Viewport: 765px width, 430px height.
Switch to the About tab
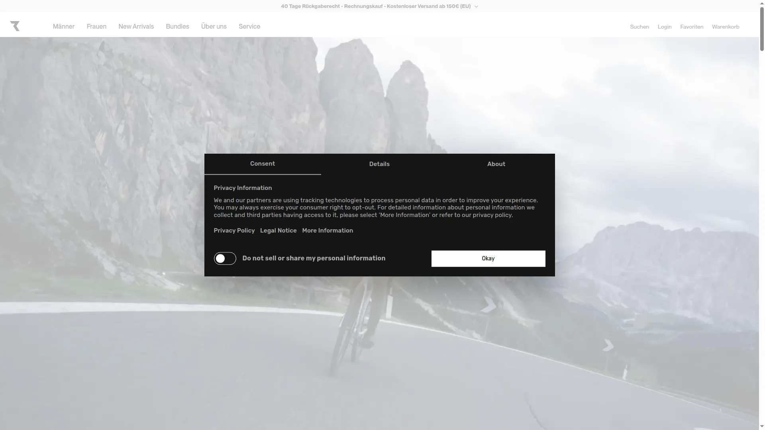[496, 164]
